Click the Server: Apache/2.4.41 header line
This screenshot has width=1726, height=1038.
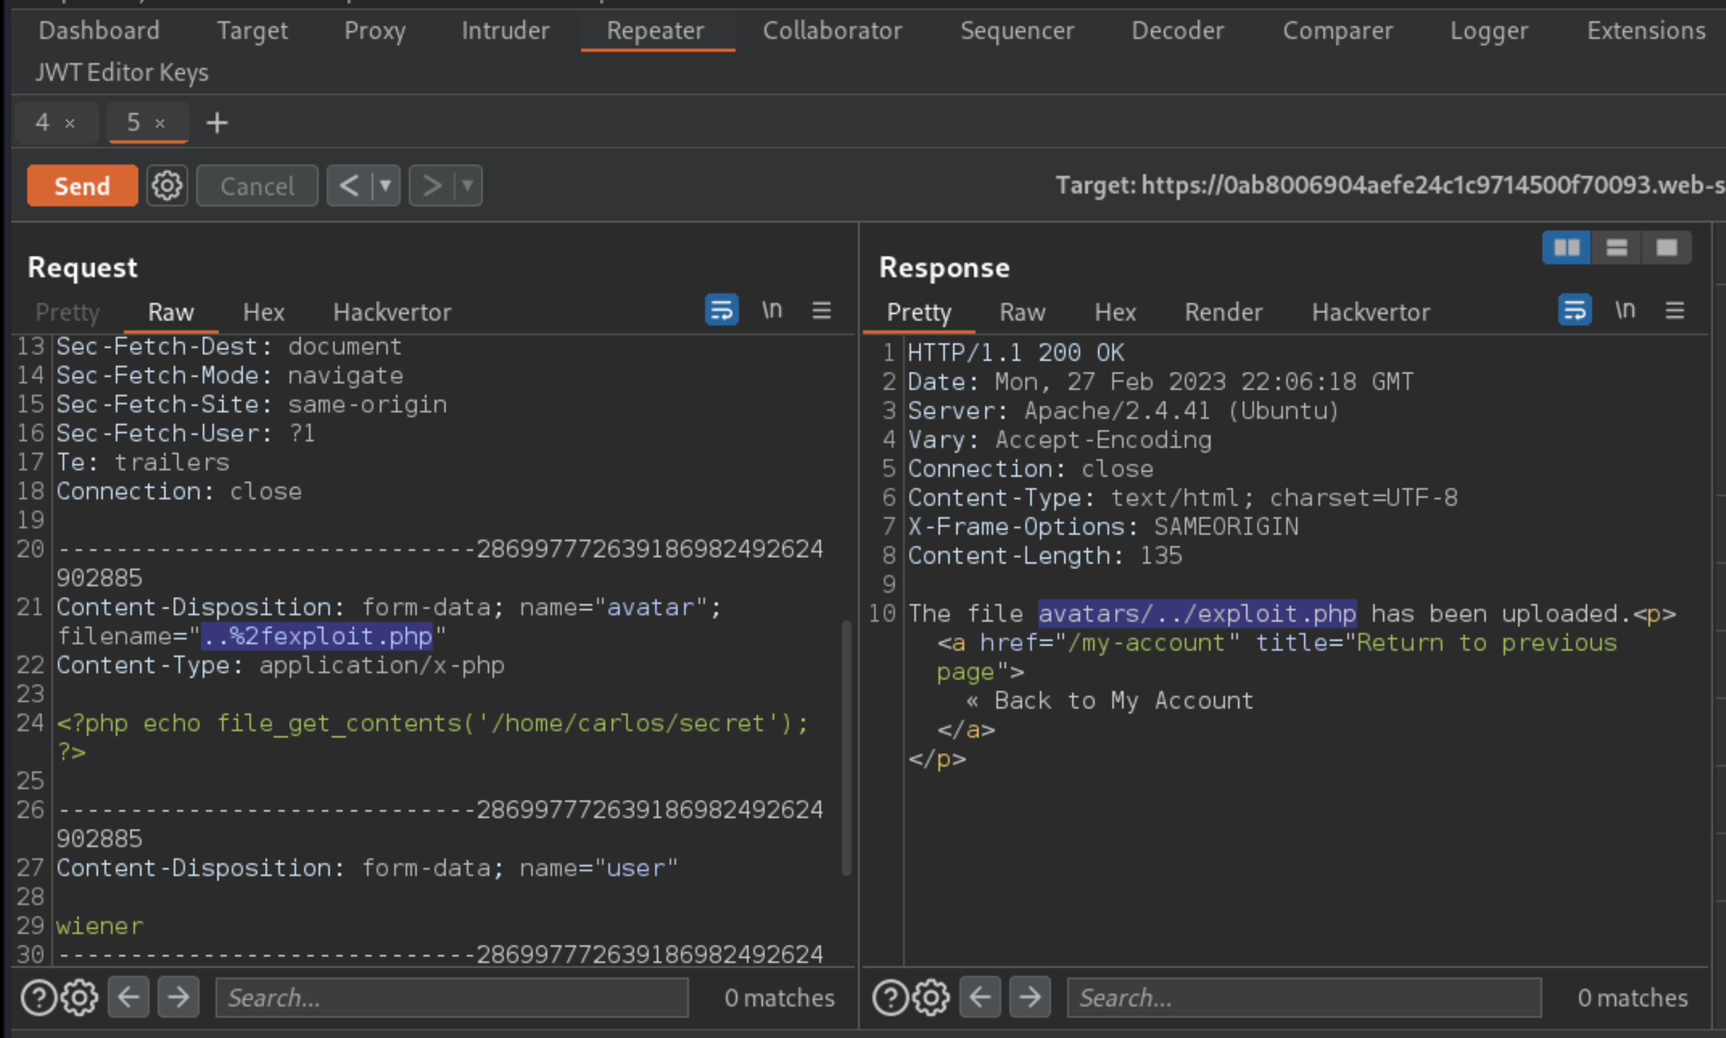tap(1123, 411)
